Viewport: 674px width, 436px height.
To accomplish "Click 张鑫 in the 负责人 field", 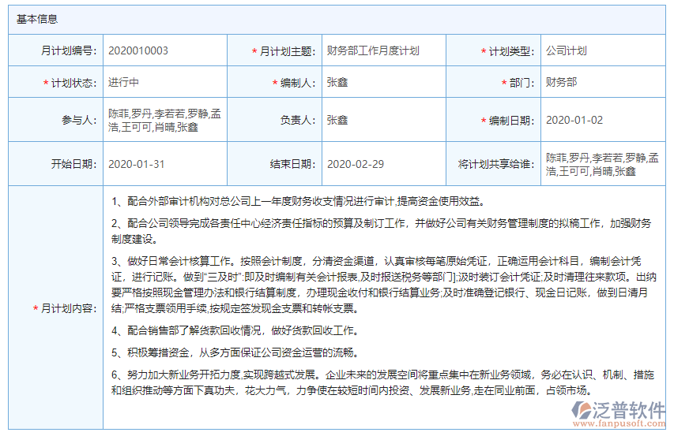I will (337, 120).
